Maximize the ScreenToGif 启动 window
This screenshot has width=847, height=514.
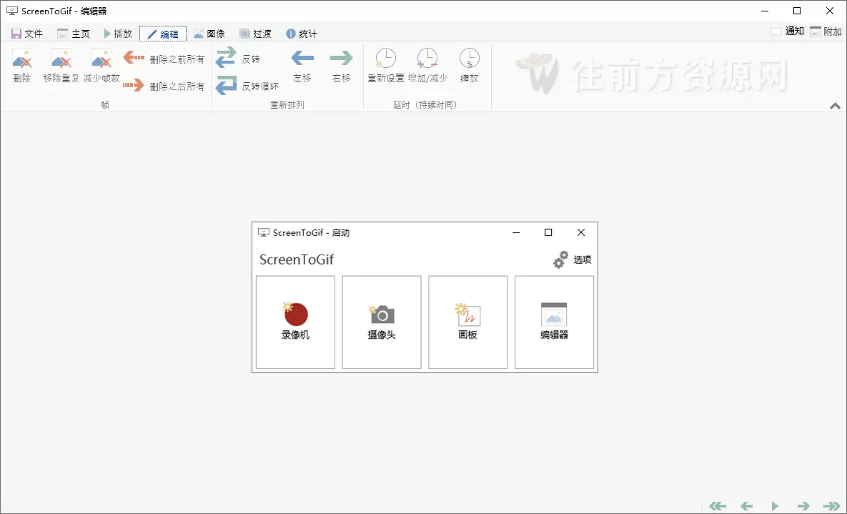tap(548, 232)
